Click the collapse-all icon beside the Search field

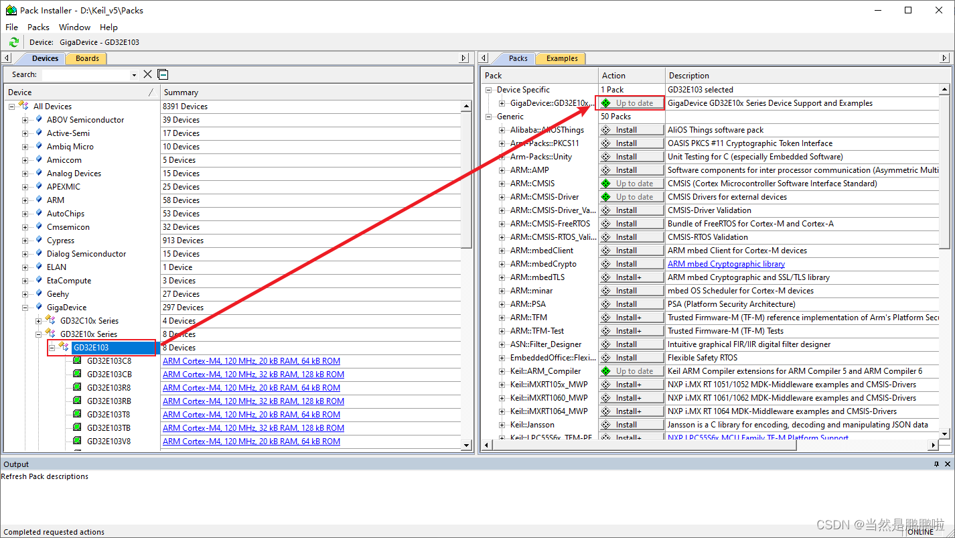tap(162, 74)
